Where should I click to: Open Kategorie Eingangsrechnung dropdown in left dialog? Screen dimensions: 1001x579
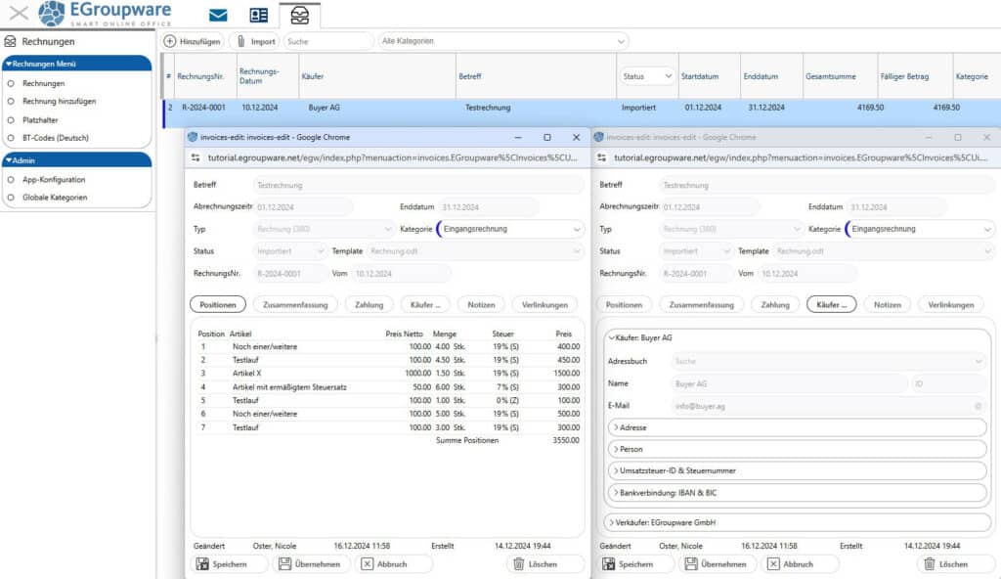(x=509, y=229)
